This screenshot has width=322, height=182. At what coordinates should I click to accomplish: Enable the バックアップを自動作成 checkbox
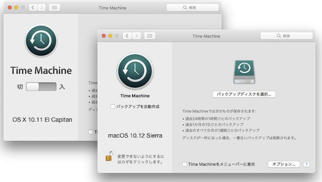tap(113, 106)
